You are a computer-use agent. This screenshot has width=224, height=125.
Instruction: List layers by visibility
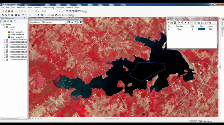(x=8, y=21)
